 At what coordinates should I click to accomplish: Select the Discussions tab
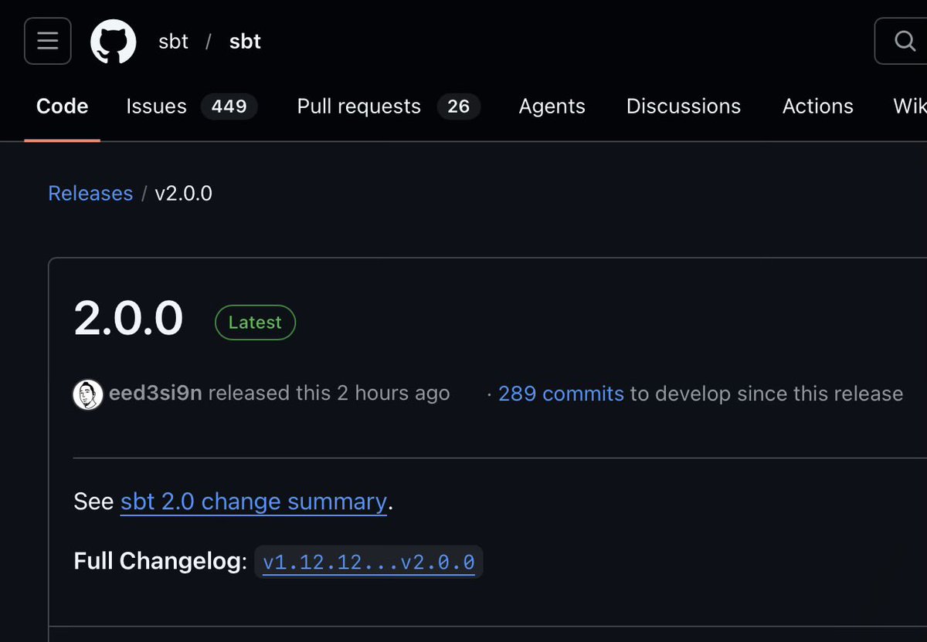tap(684, 106)
